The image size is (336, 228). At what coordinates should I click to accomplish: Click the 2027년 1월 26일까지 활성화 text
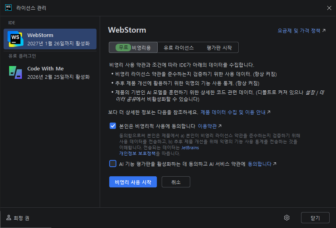click(58, 43)
